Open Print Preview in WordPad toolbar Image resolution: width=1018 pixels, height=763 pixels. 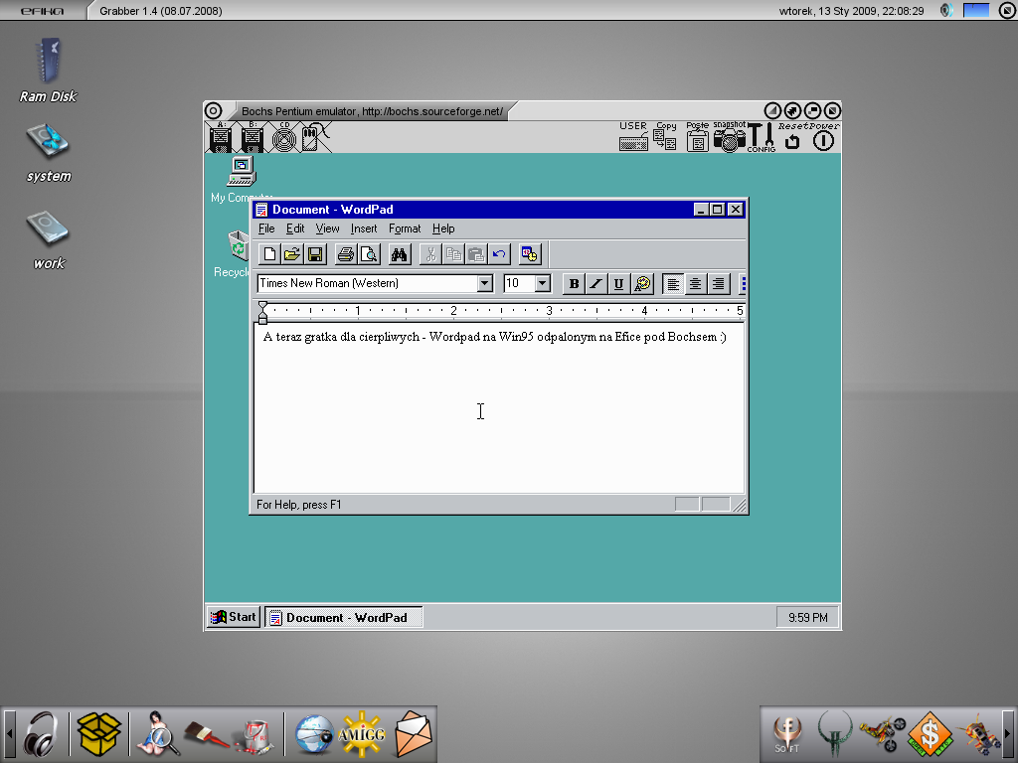(368, 254)
